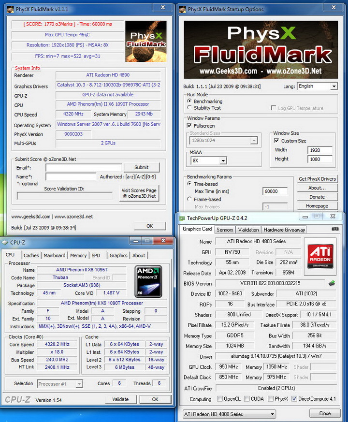
Task: Click the BIOS version save chip icon
Action: tap(332, 283)
